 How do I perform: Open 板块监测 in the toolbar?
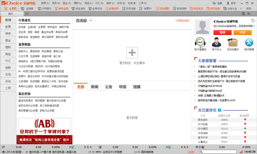pos(62,9)
